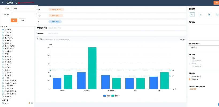
Task: Open the visible data range dropdown
Action: pos(203,47)
